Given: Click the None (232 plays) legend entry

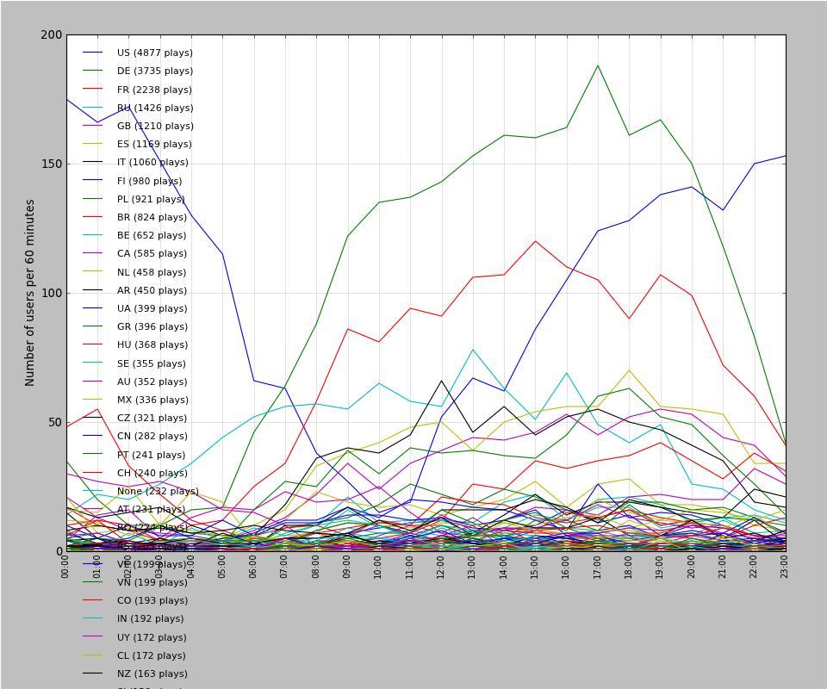Looking at the screenshot, I should (158, 492).
